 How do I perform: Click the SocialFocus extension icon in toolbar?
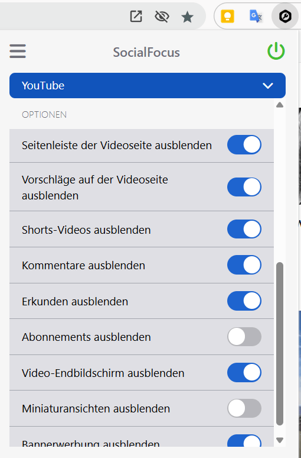click(x=285, y=17)
